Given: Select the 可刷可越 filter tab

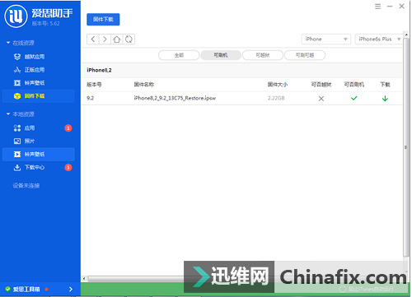Looking at the screenshot, I should [x=305, y=55].
